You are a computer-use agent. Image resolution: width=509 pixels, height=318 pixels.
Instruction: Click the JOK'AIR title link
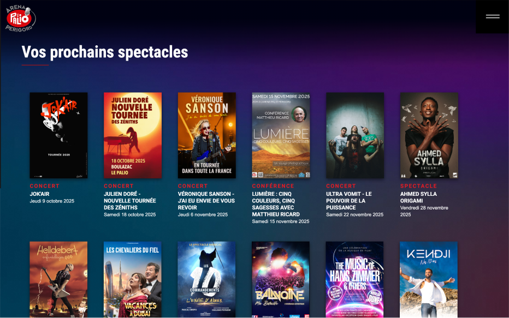point(40,194)
